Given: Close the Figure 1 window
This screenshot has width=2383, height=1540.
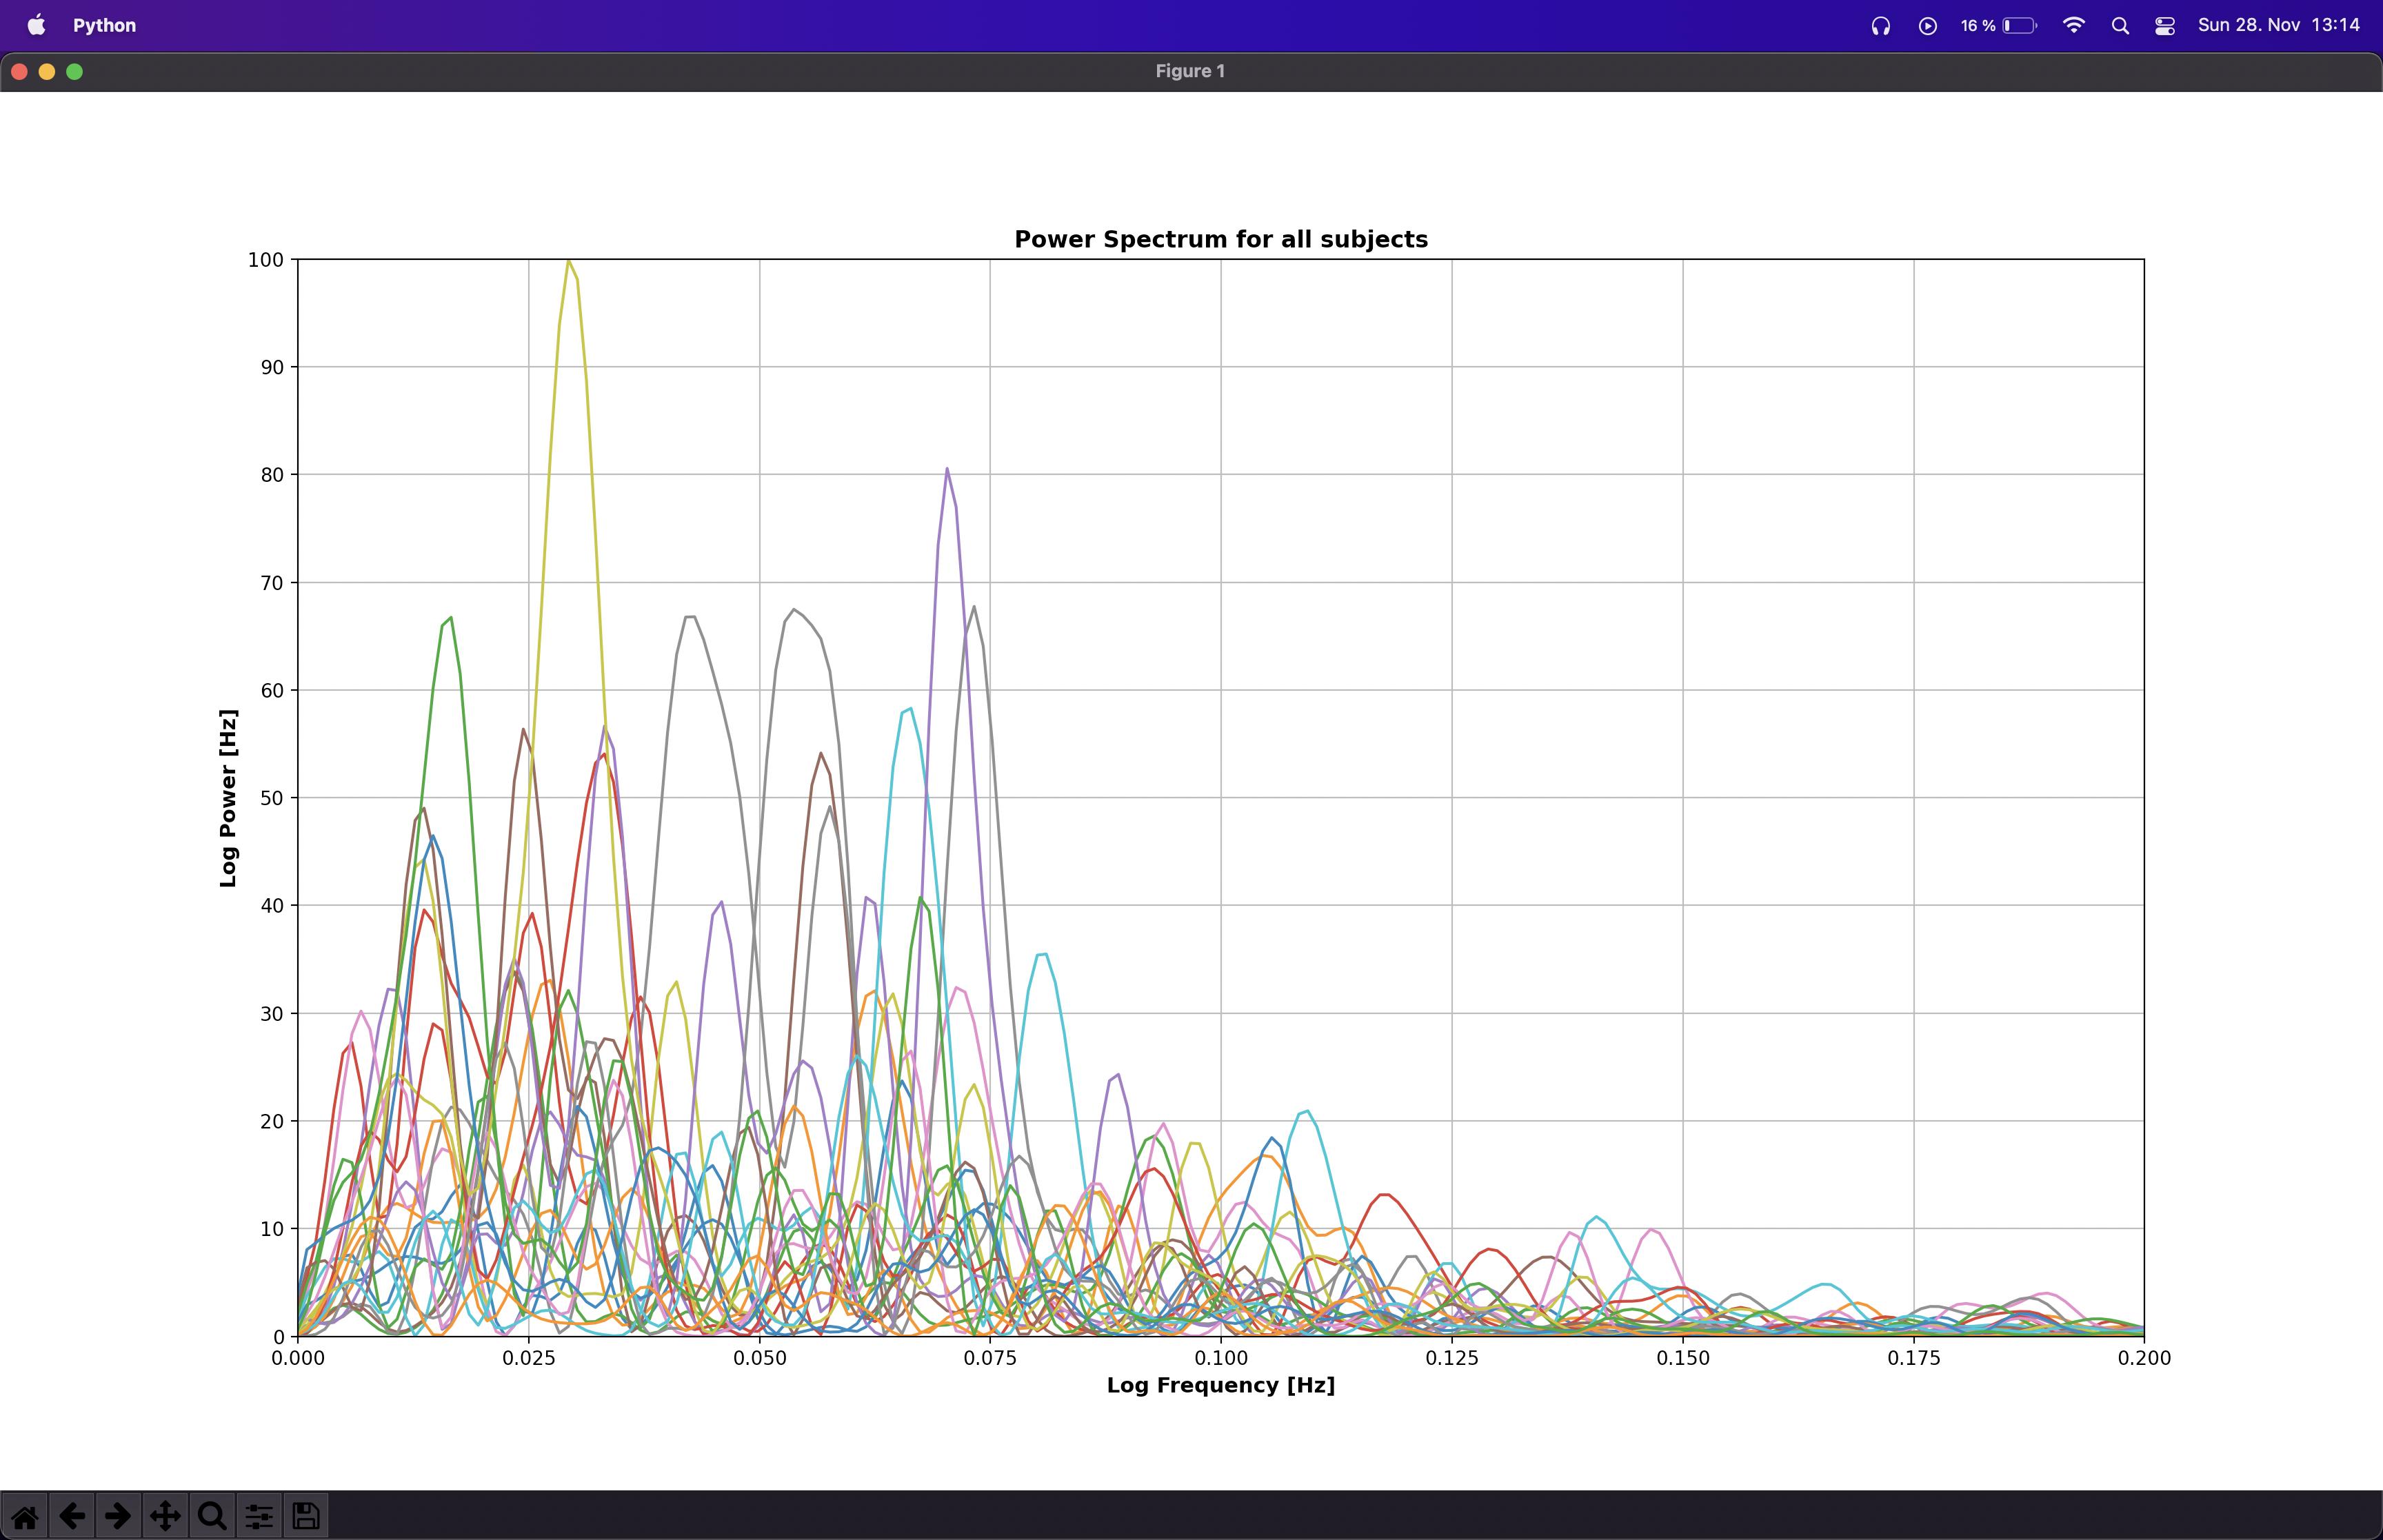Looking at the screenshot, I should coord(19,71).
